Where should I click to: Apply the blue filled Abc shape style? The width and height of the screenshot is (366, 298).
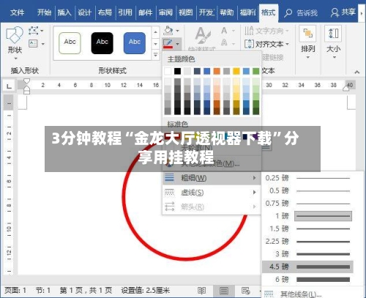(135, 43)
